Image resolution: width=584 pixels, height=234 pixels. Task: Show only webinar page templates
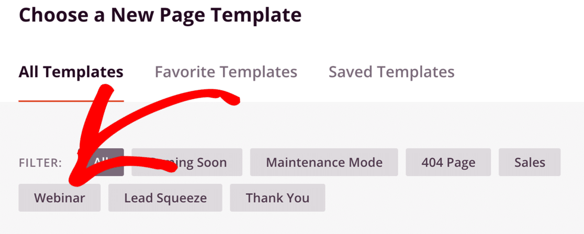click(60, 197)
